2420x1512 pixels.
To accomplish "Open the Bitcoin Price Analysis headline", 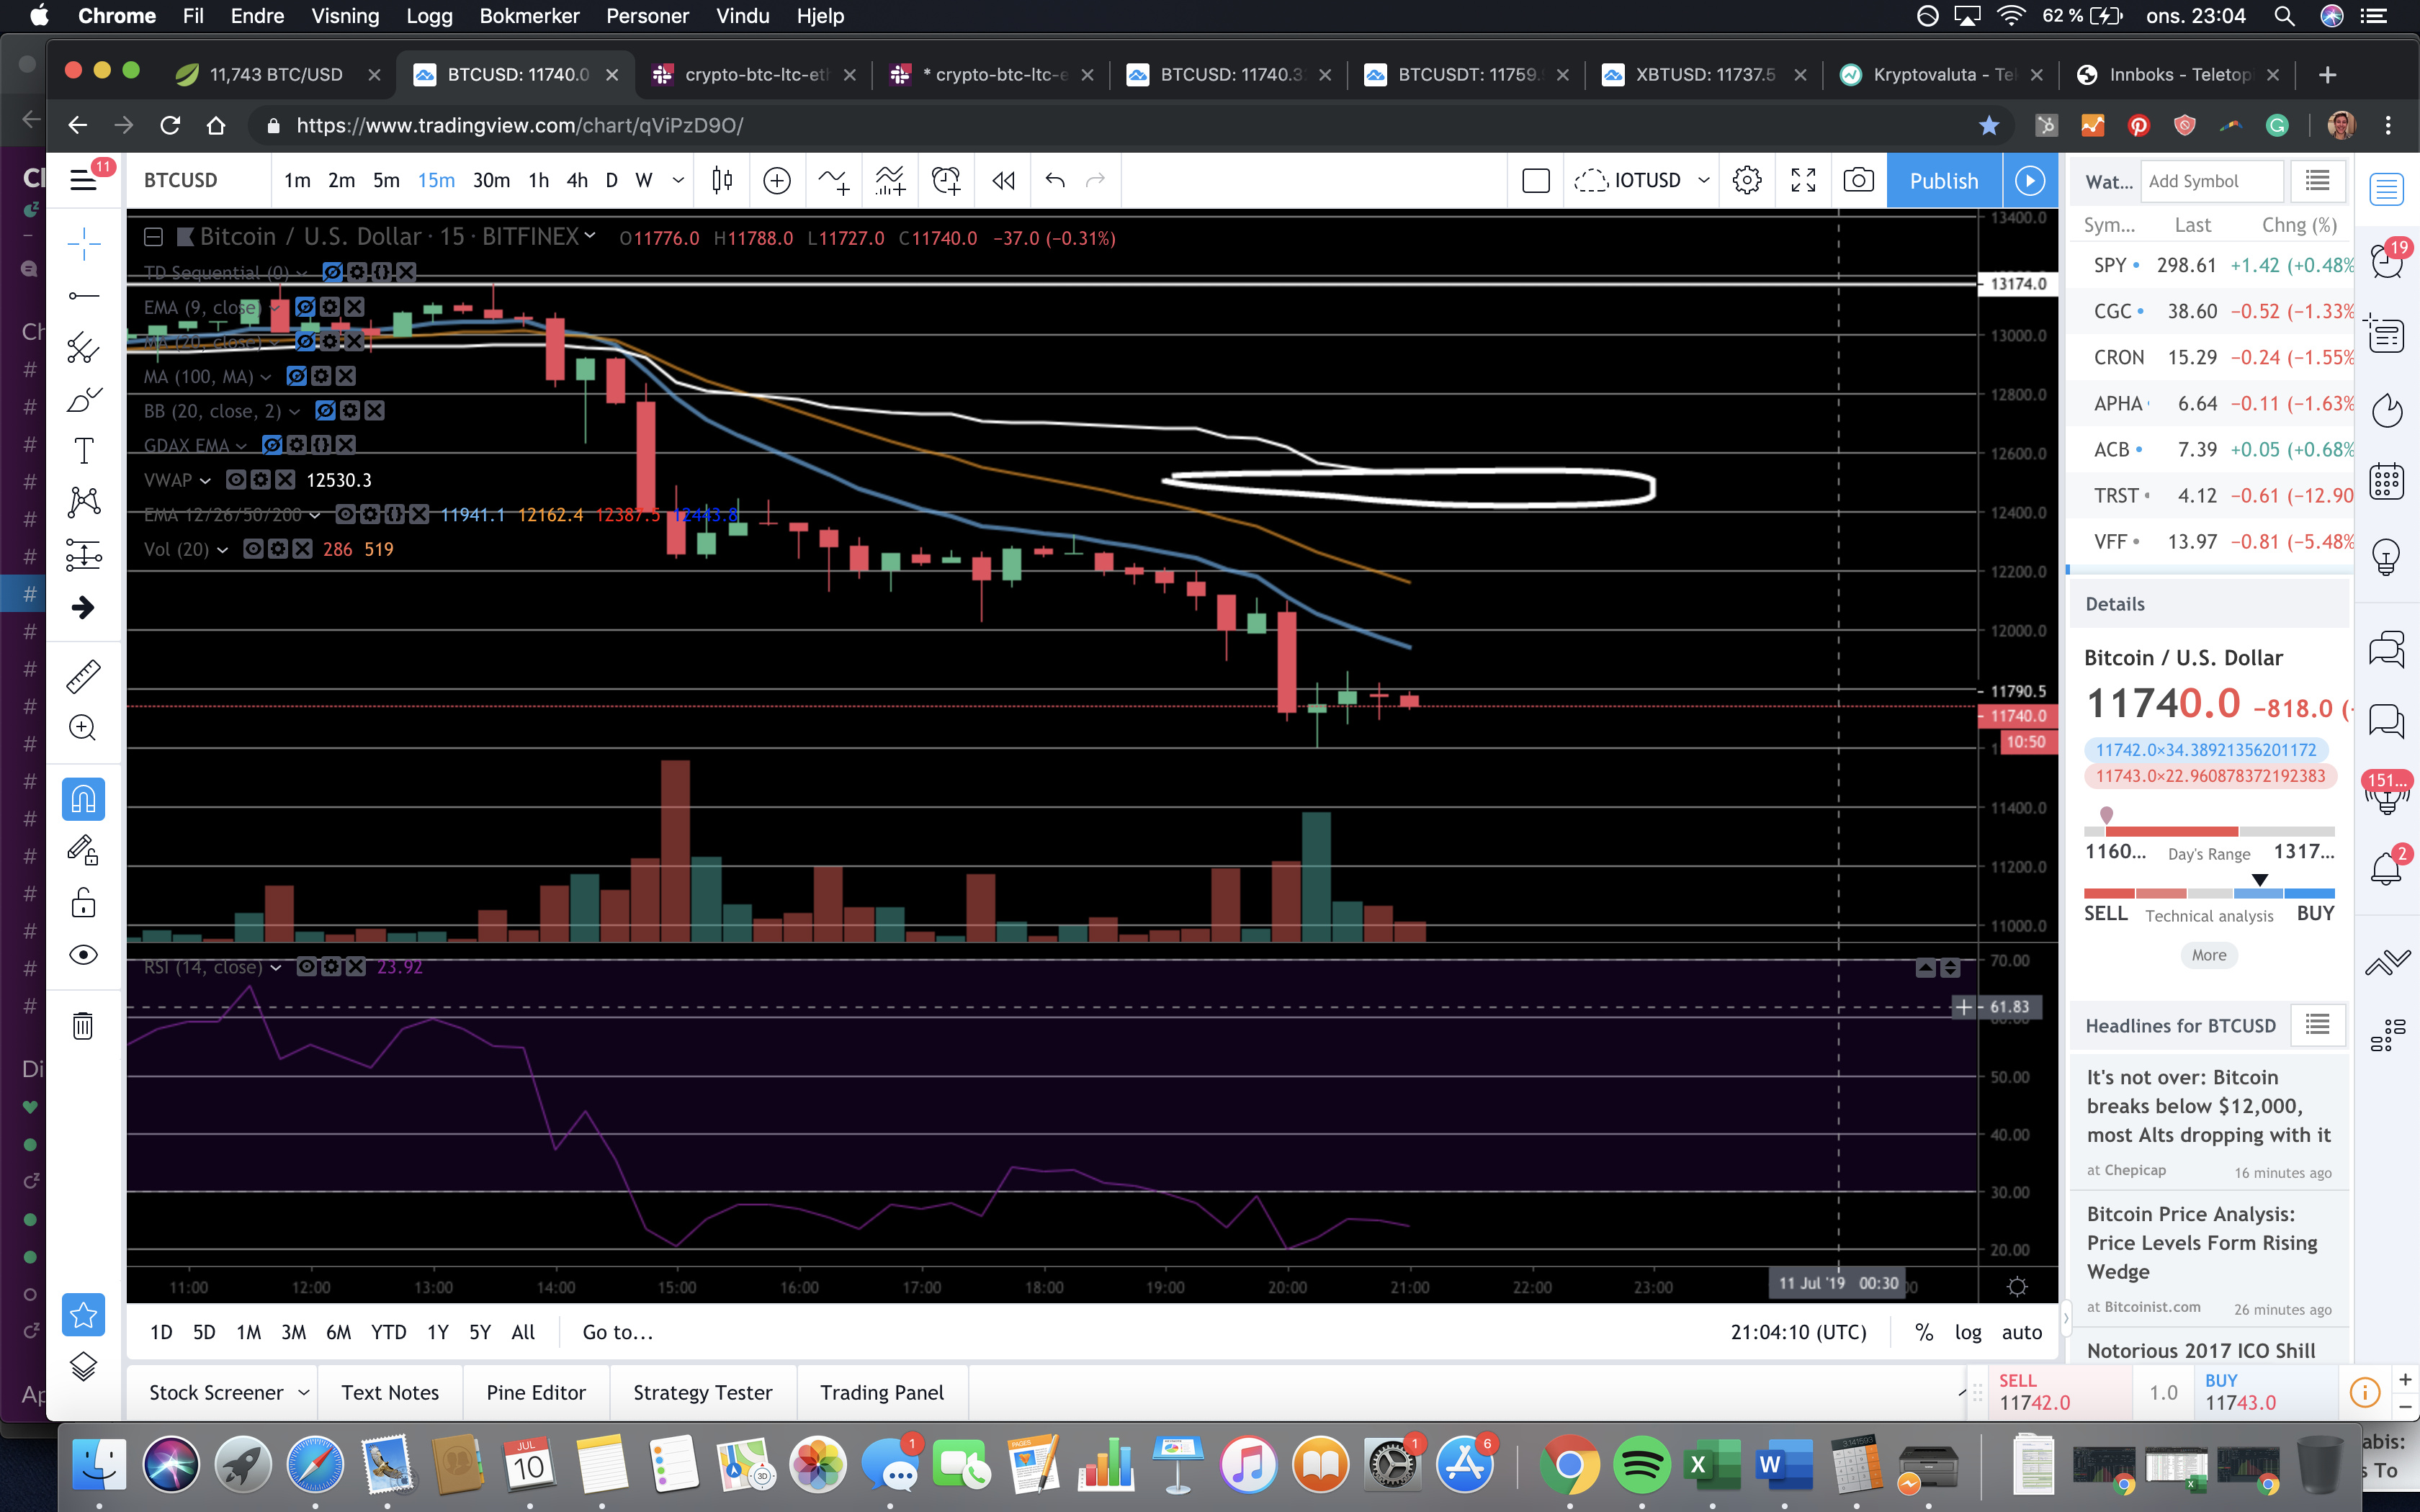I will (x=2201, y=1242).
